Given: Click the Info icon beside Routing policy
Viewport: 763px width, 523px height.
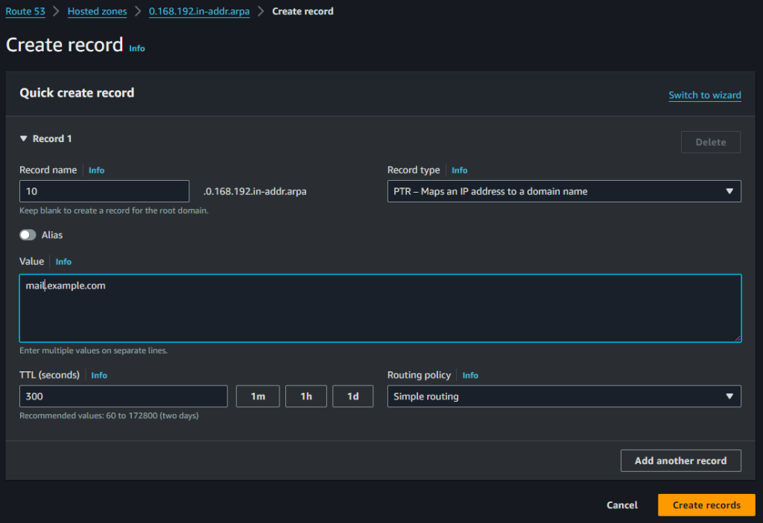Looking at the screenshot, I should (470, 375).
